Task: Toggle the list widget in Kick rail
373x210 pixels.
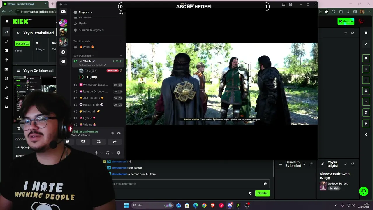Action: (x=366, y=80)
